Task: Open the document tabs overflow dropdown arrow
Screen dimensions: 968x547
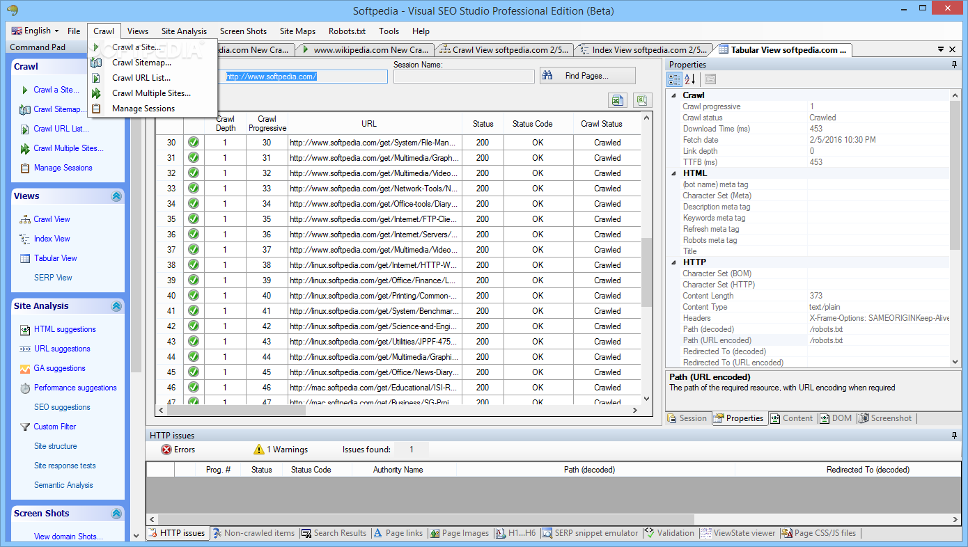Action: pos(940,50)
